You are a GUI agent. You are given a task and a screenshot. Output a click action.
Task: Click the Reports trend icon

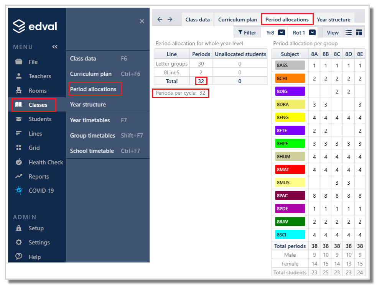point(19,176)
